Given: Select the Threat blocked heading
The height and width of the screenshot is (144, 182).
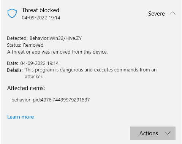Looking at the screenshot, I should (41, 10).
